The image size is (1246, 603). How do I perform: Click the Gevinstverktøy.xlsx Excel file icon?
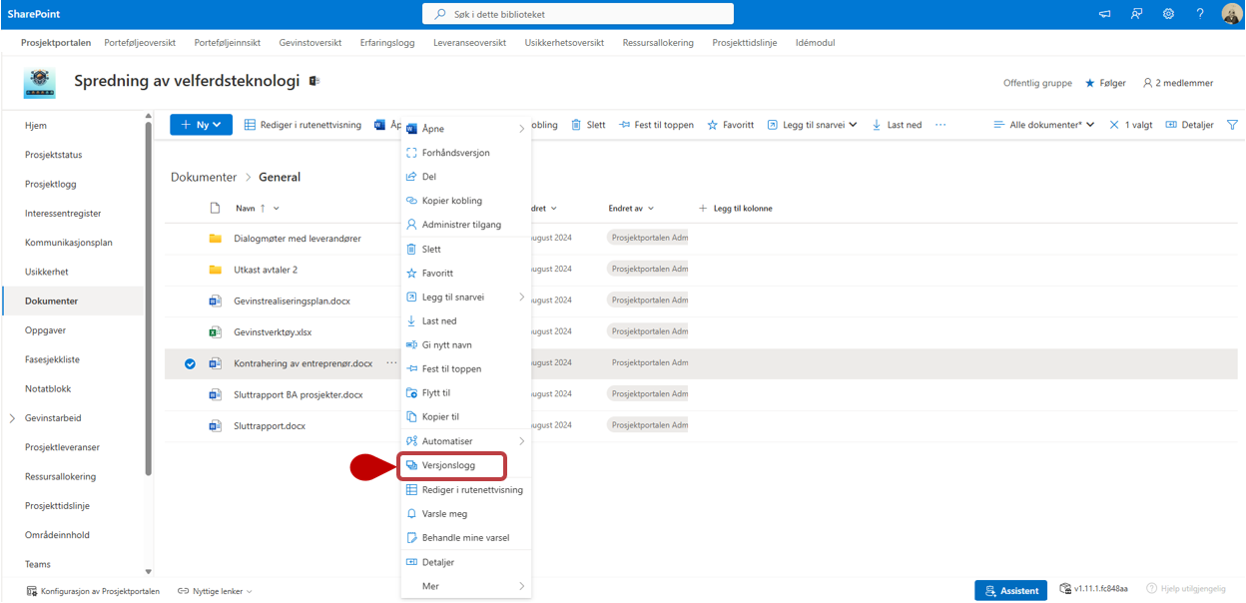coord(215,332)
